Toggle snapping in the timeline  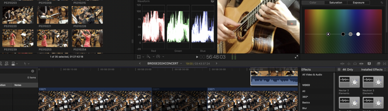tap(361, 64)
